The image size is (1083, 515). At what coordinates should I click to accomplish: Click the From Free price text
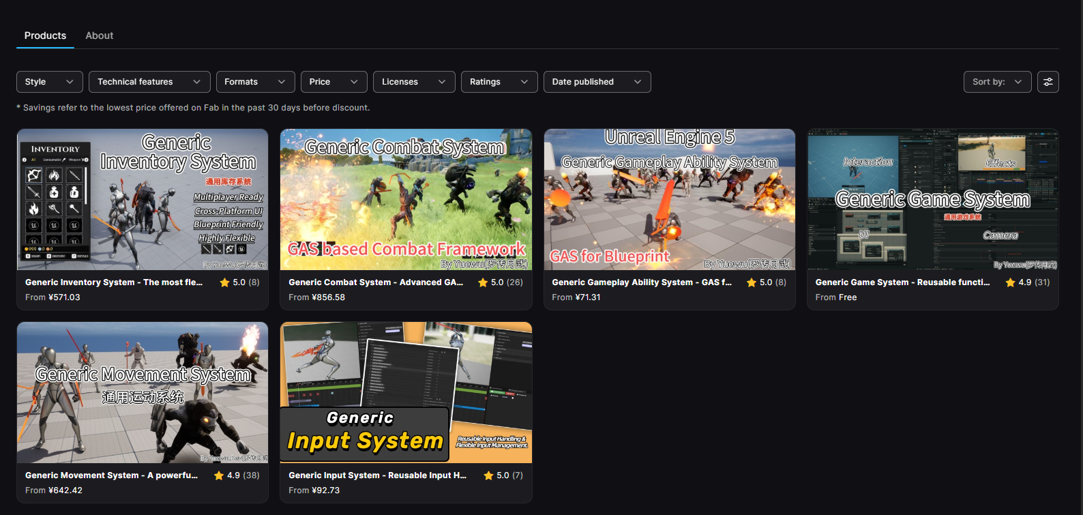click(836, 297)
